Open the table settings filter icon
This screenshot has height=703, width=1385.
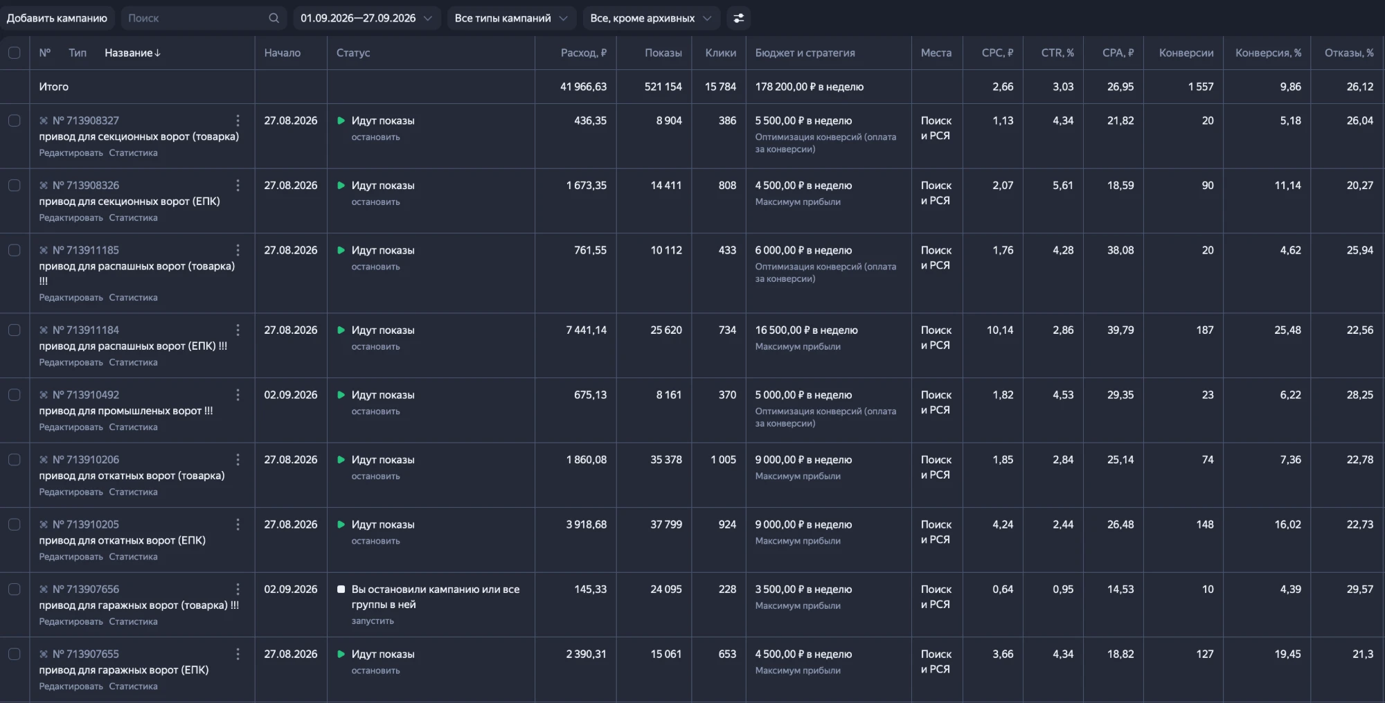click(739, 18)
